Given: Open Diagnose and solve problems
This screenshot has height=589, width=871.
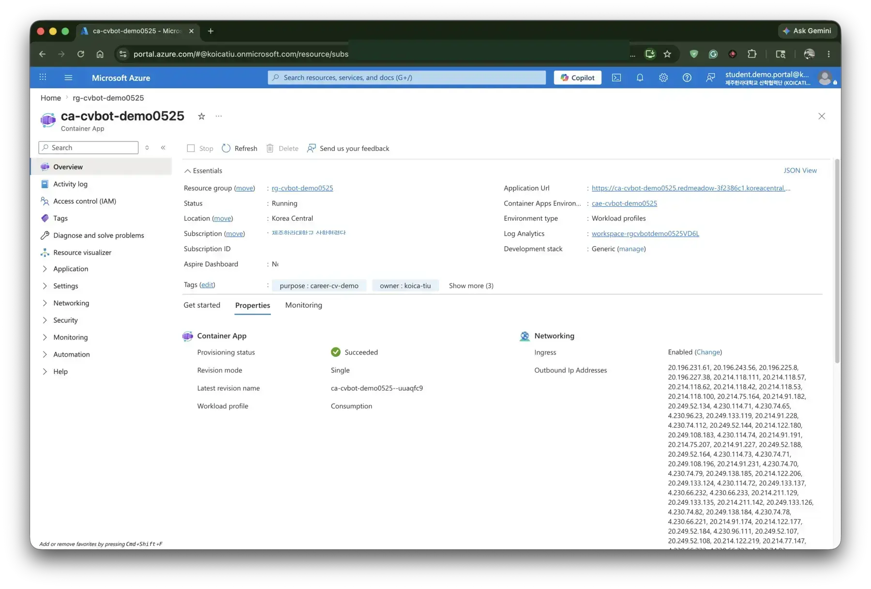Looking at the screenshot, I should coord(99,235).
